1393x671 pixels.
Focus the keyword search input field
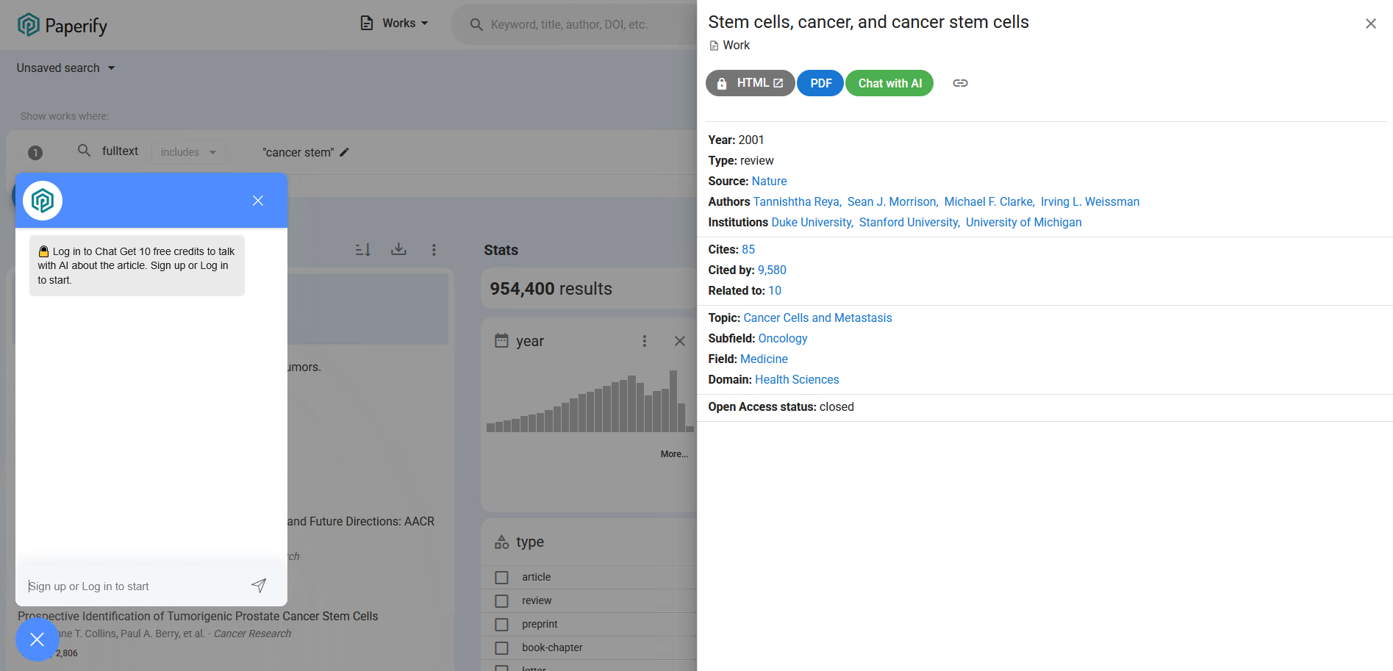[581, 24]
